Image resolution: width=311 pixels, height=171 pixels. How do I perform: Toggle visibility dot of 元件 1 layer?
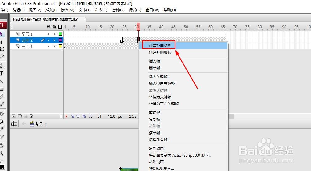click(x=48, y=46)
